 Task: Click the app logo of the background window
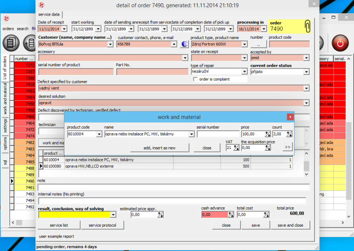pos(6,18)
